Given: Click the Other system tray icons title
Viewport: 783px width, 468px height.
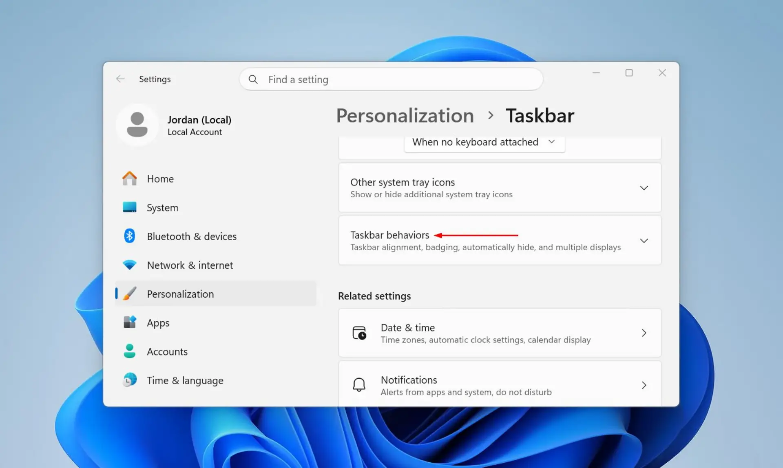Looking at the screenshot, I should tap(403, 182).
